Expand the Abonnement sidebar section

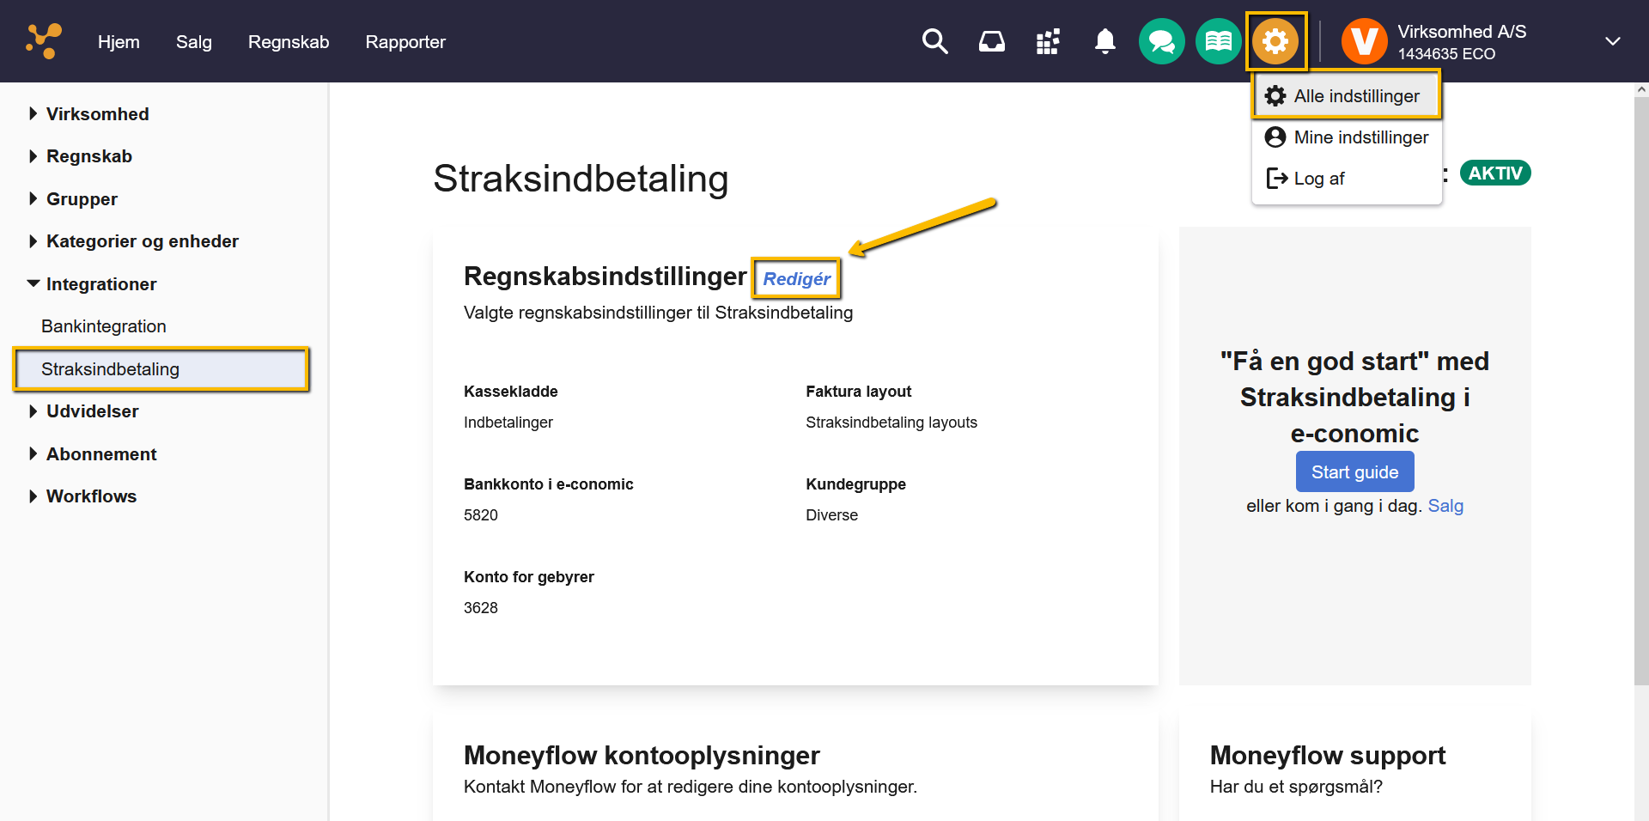[92, 454]
